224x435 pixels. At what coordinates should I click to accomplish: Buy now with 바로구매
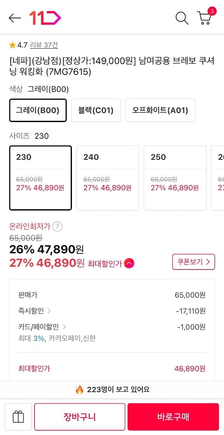173,417
